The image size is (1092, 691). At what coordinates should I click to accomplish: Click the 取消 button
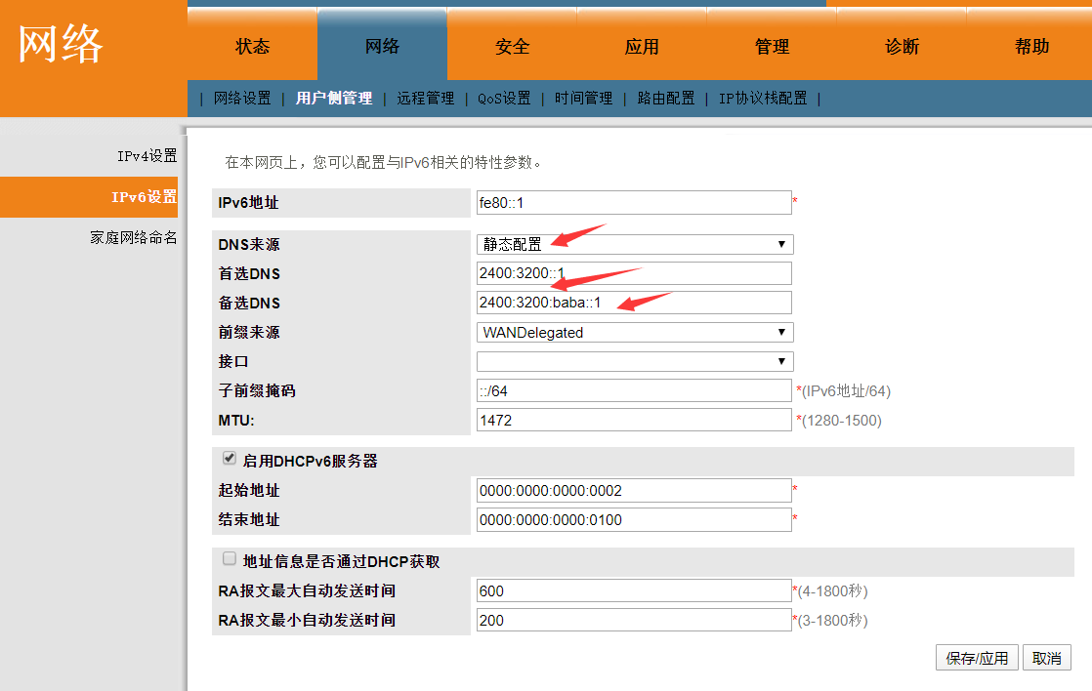1047,658
